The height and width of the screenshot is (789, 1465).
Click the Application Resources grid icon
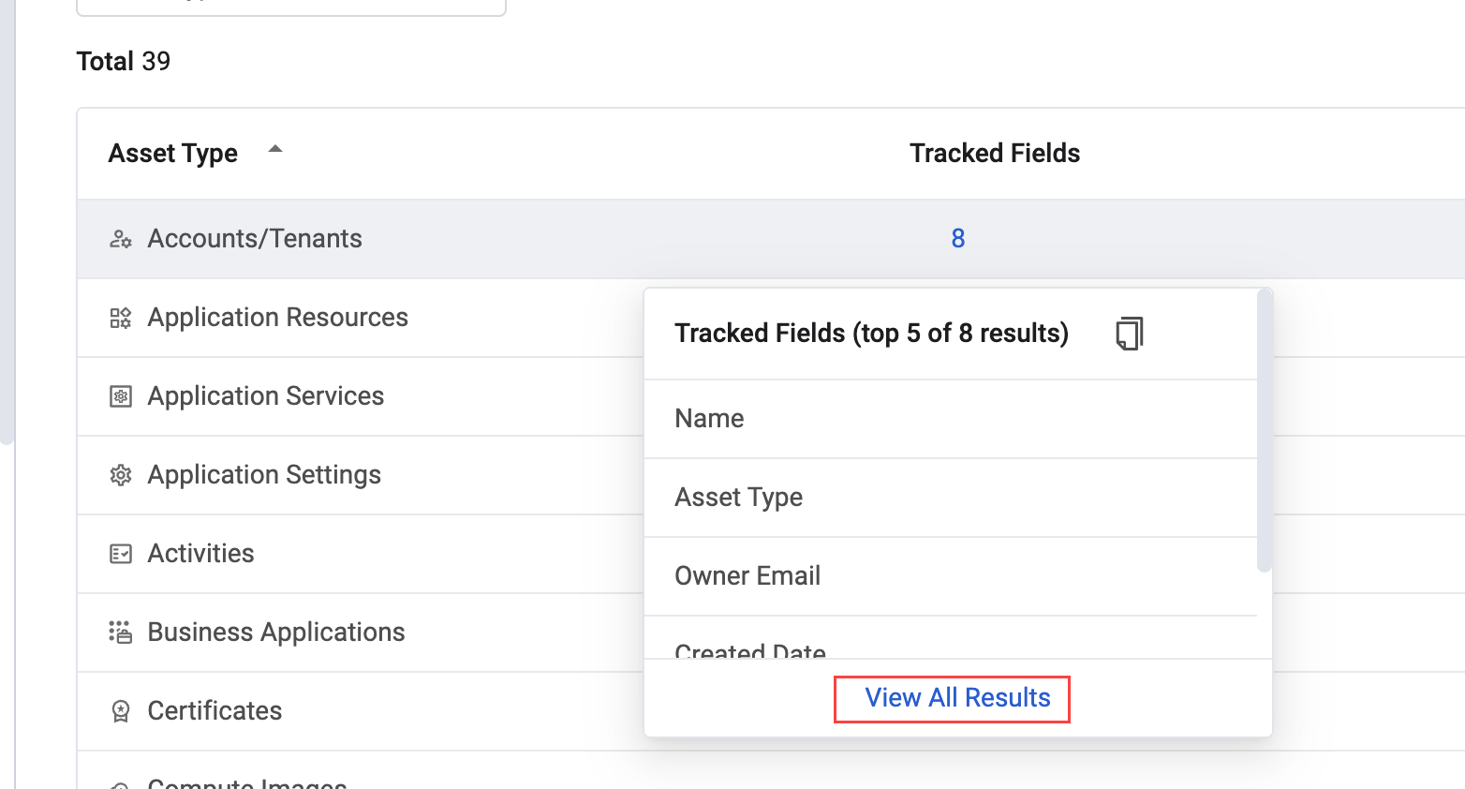tap(120, 318)
